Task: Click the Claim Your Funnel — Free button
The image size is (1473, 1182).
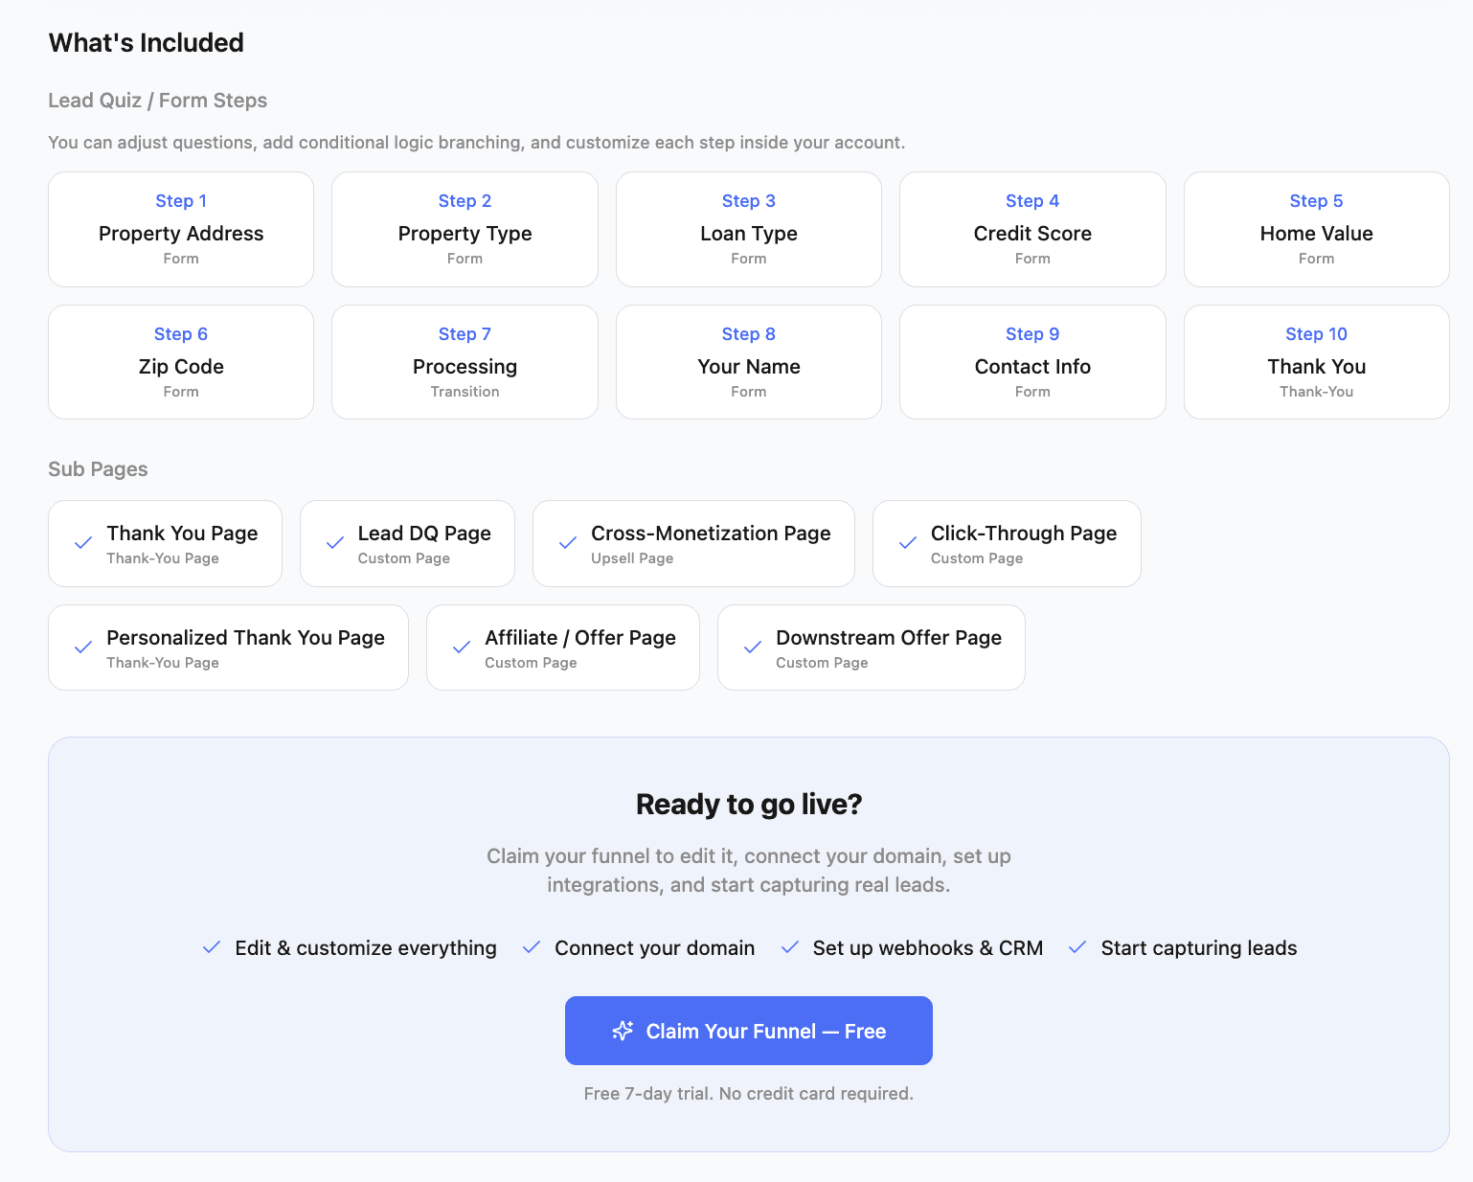Action: 749,1031
